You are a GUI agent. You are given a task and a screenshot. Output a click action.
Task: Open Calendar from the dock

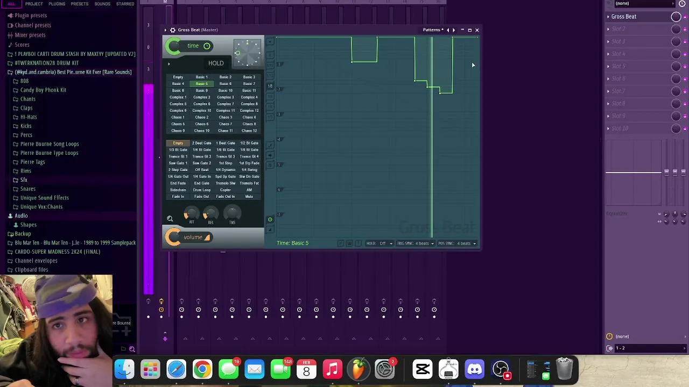pos(306,369)
